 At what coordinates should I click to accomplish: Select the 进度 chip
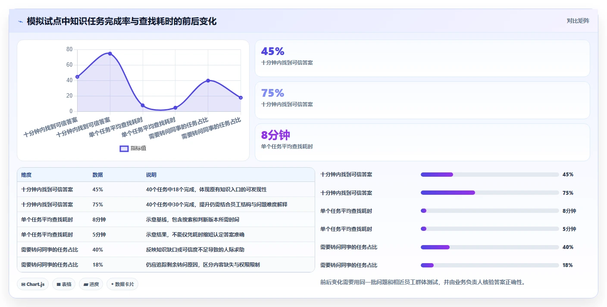(91, 284)
